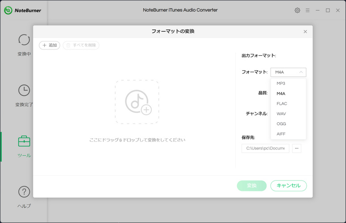Open the ヘルプ question mark icon
Screen dimensions: 346x223
click(24, 192)
